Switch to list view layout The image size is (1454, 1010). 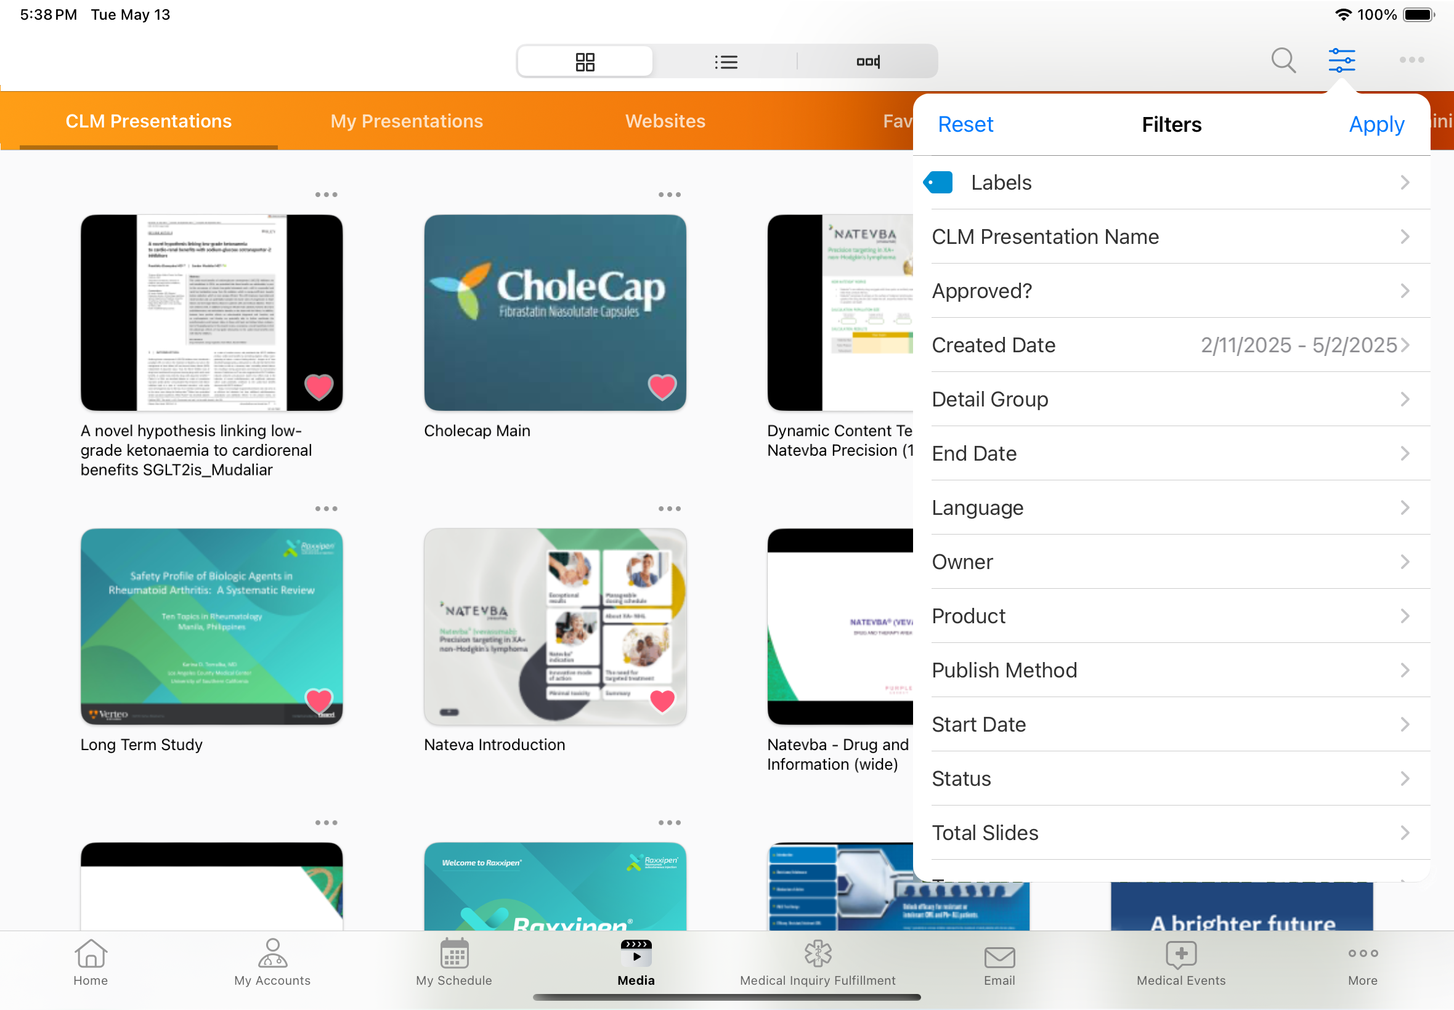point(725,62)
